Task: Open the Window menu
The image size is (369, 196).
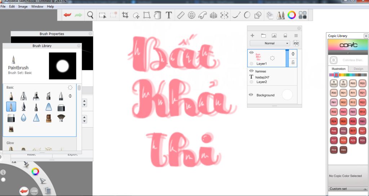Action: tap(37, 6)
